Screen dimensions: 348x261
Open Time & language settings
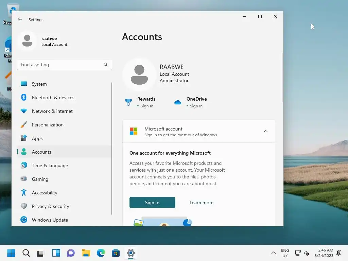[x=64, y=166]
